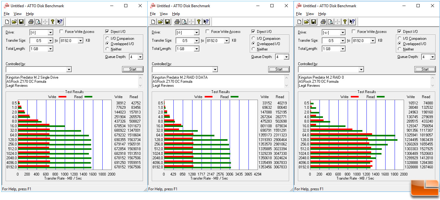This screenshot has width=440, height=200.
Task: Expand Queue Depth dropdown in RAID 0 DATA window
Action: tap(286, 57)
